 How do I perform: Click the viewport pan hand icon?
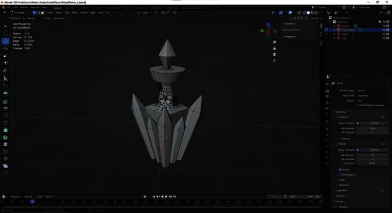pos(274,49)
